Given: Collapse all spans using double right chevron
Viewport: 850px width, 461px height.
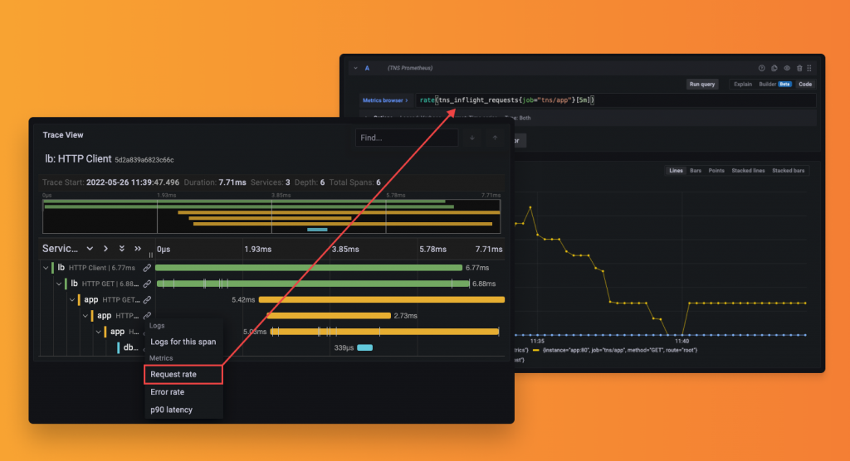Looking at the screenshot, I should 138,249.
